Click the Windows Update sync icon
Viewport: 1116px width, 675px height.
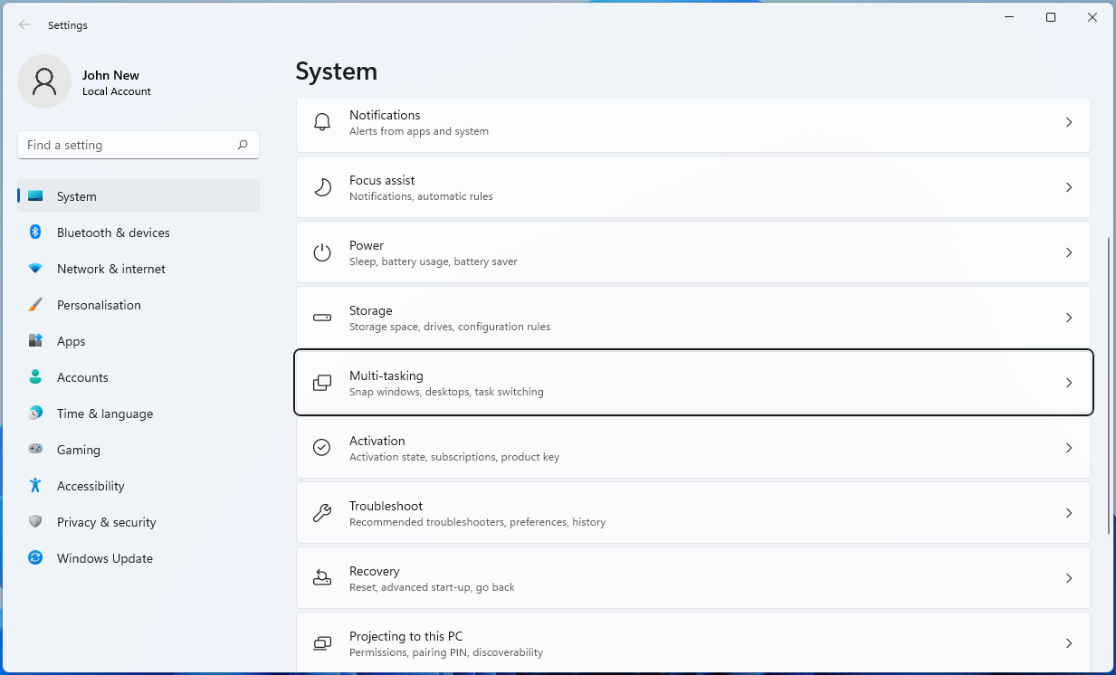(35, 558)
